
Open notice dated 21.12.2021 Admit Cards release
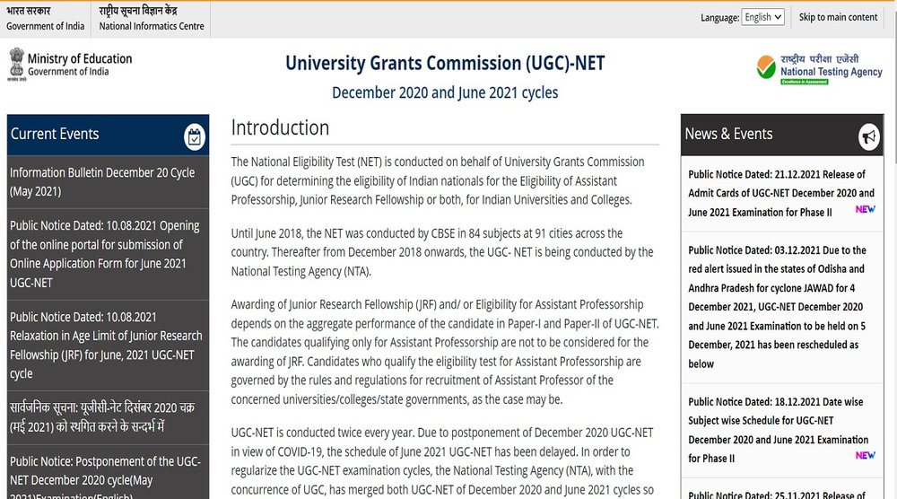tap(781, 193)
